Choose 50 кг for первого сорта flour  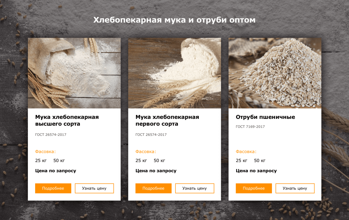159,161
